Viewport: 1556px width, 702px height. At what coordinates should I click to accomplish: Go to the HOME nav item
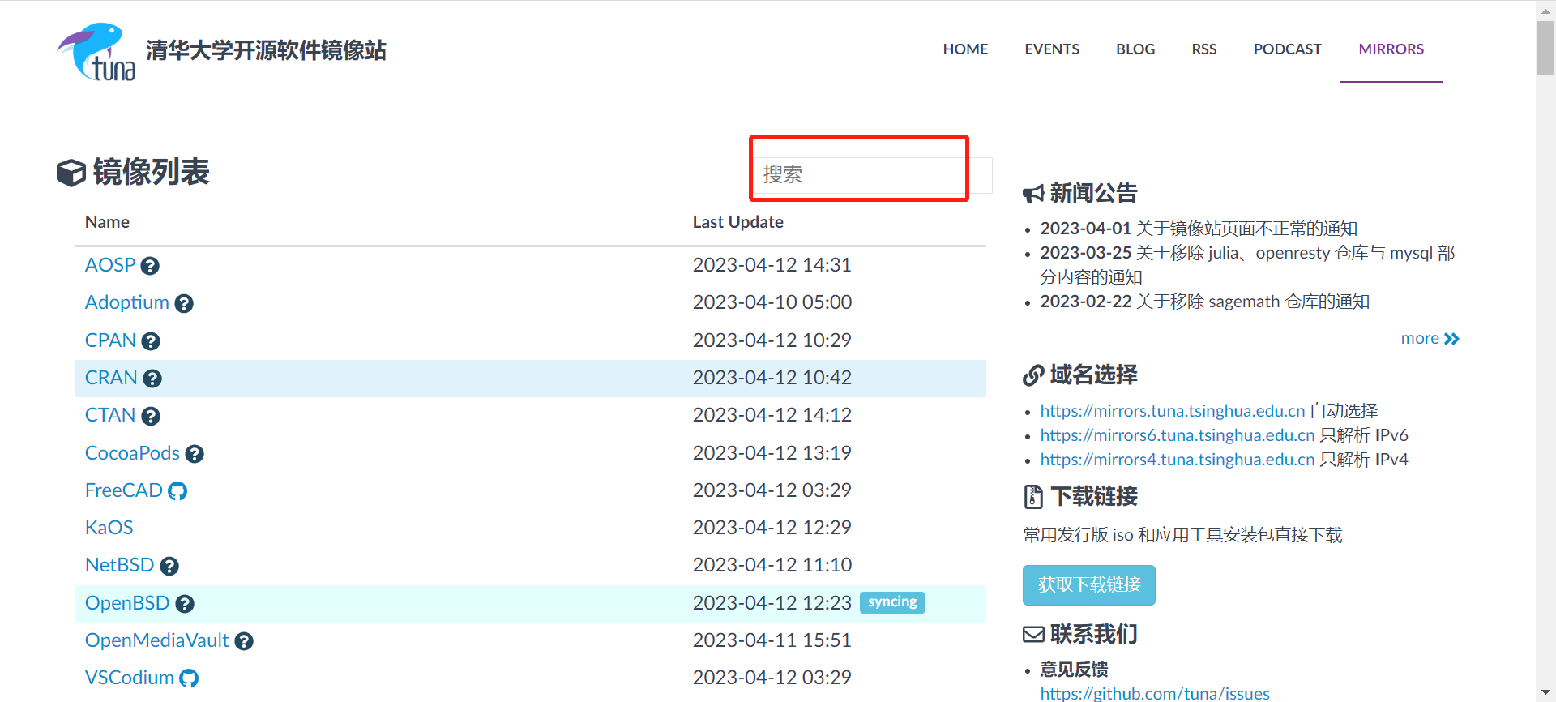tap(965, 49)
